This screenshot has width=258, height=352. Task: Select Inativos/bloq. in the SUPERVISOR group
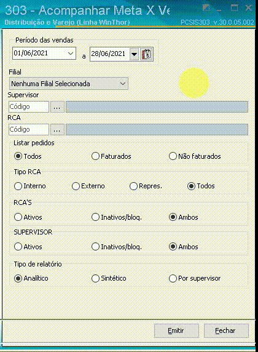[117, 247]
